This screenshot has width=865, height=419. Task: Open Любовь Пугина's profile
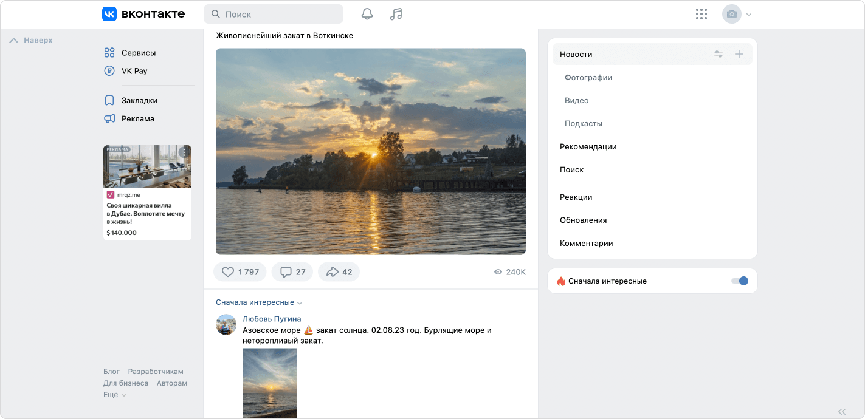click(272, 319)
